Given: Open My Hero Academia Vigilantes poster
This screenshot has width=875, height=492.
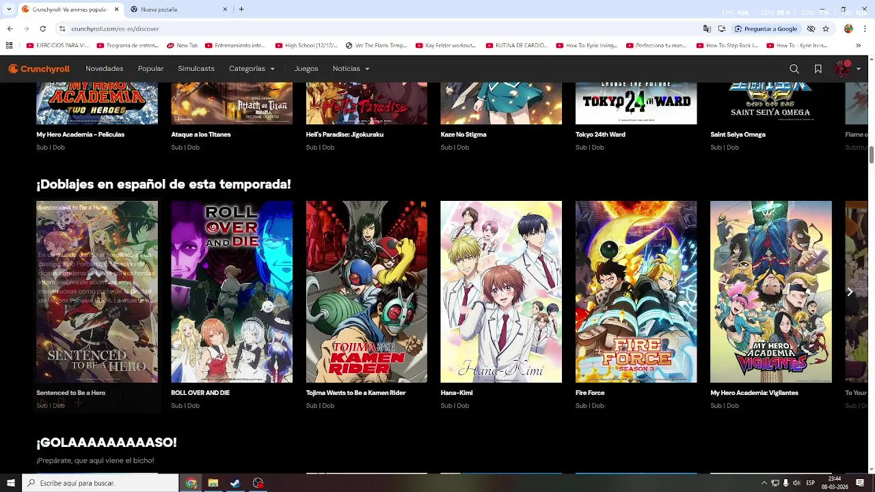Looking at the screenshot, I should [x=771, y=292].
